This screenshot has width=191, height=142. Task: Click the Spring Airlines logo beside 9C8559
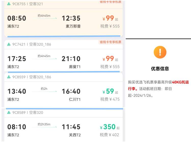[9, 77]
